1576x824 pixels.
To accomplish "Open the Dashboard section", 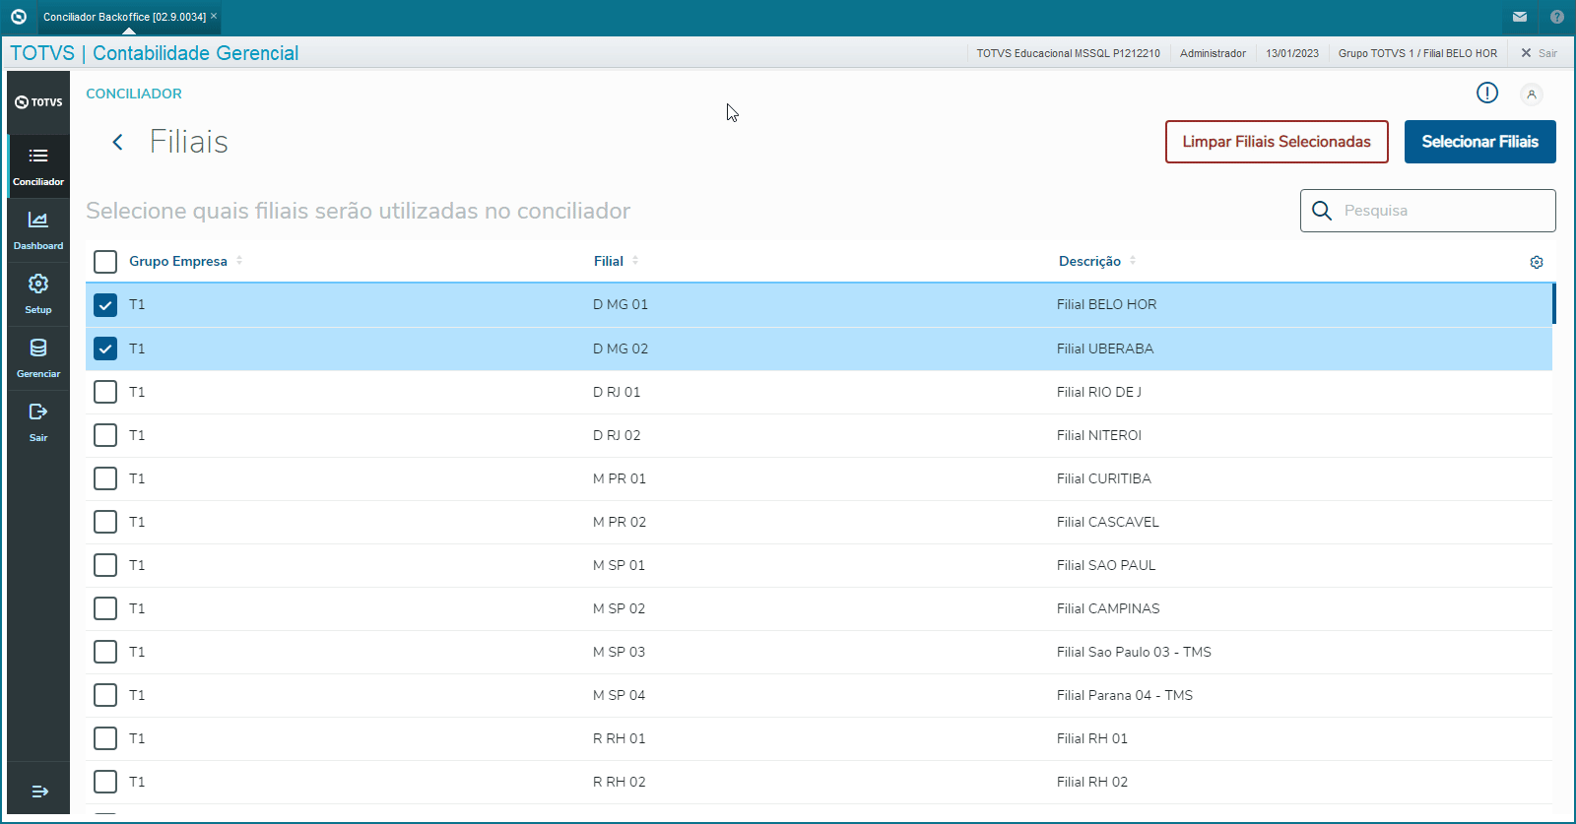I will 38,230.
